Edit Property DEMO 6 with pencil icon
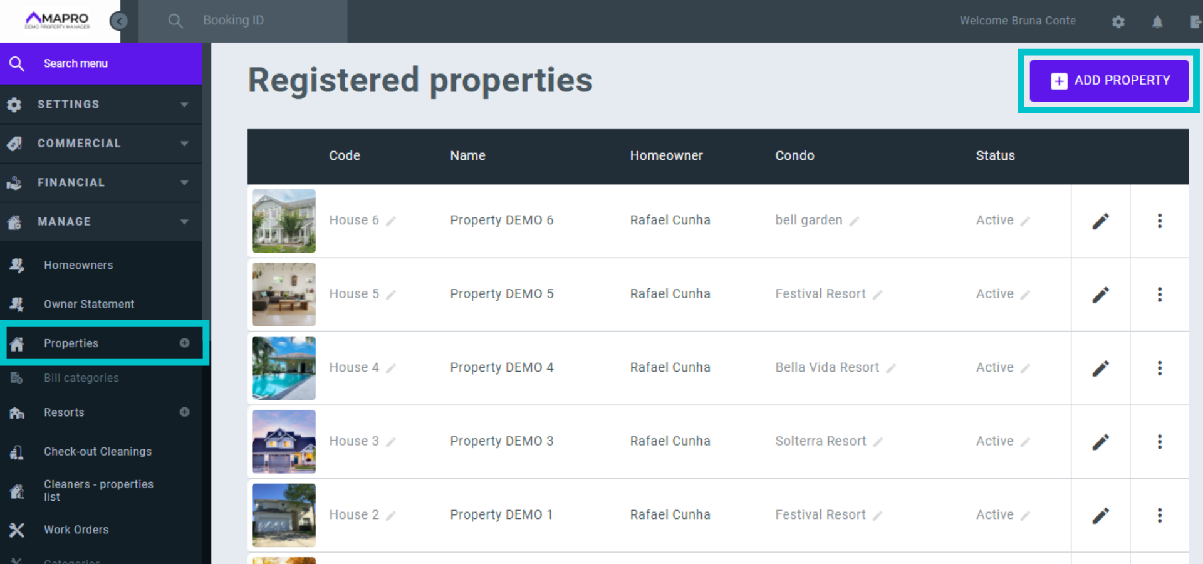The width and height of the screenshot is (1203, 564). click(x=1100, y=221)
